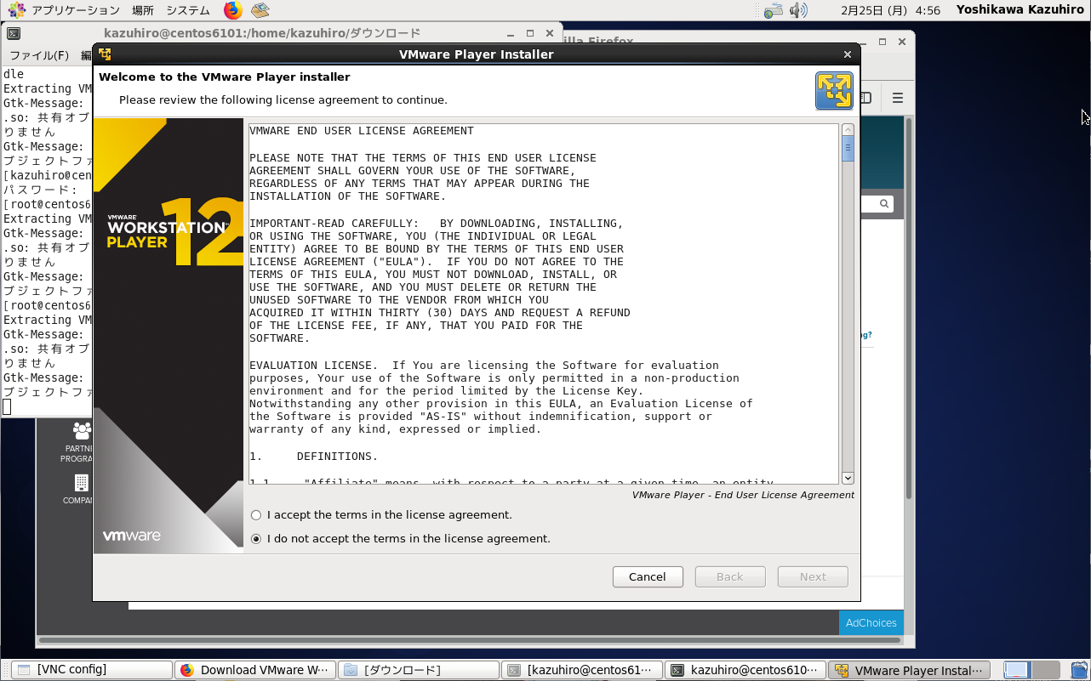Open the volume speaker icon
The height and width of the screenshot is (681, 1091).
tap(797, 10)
